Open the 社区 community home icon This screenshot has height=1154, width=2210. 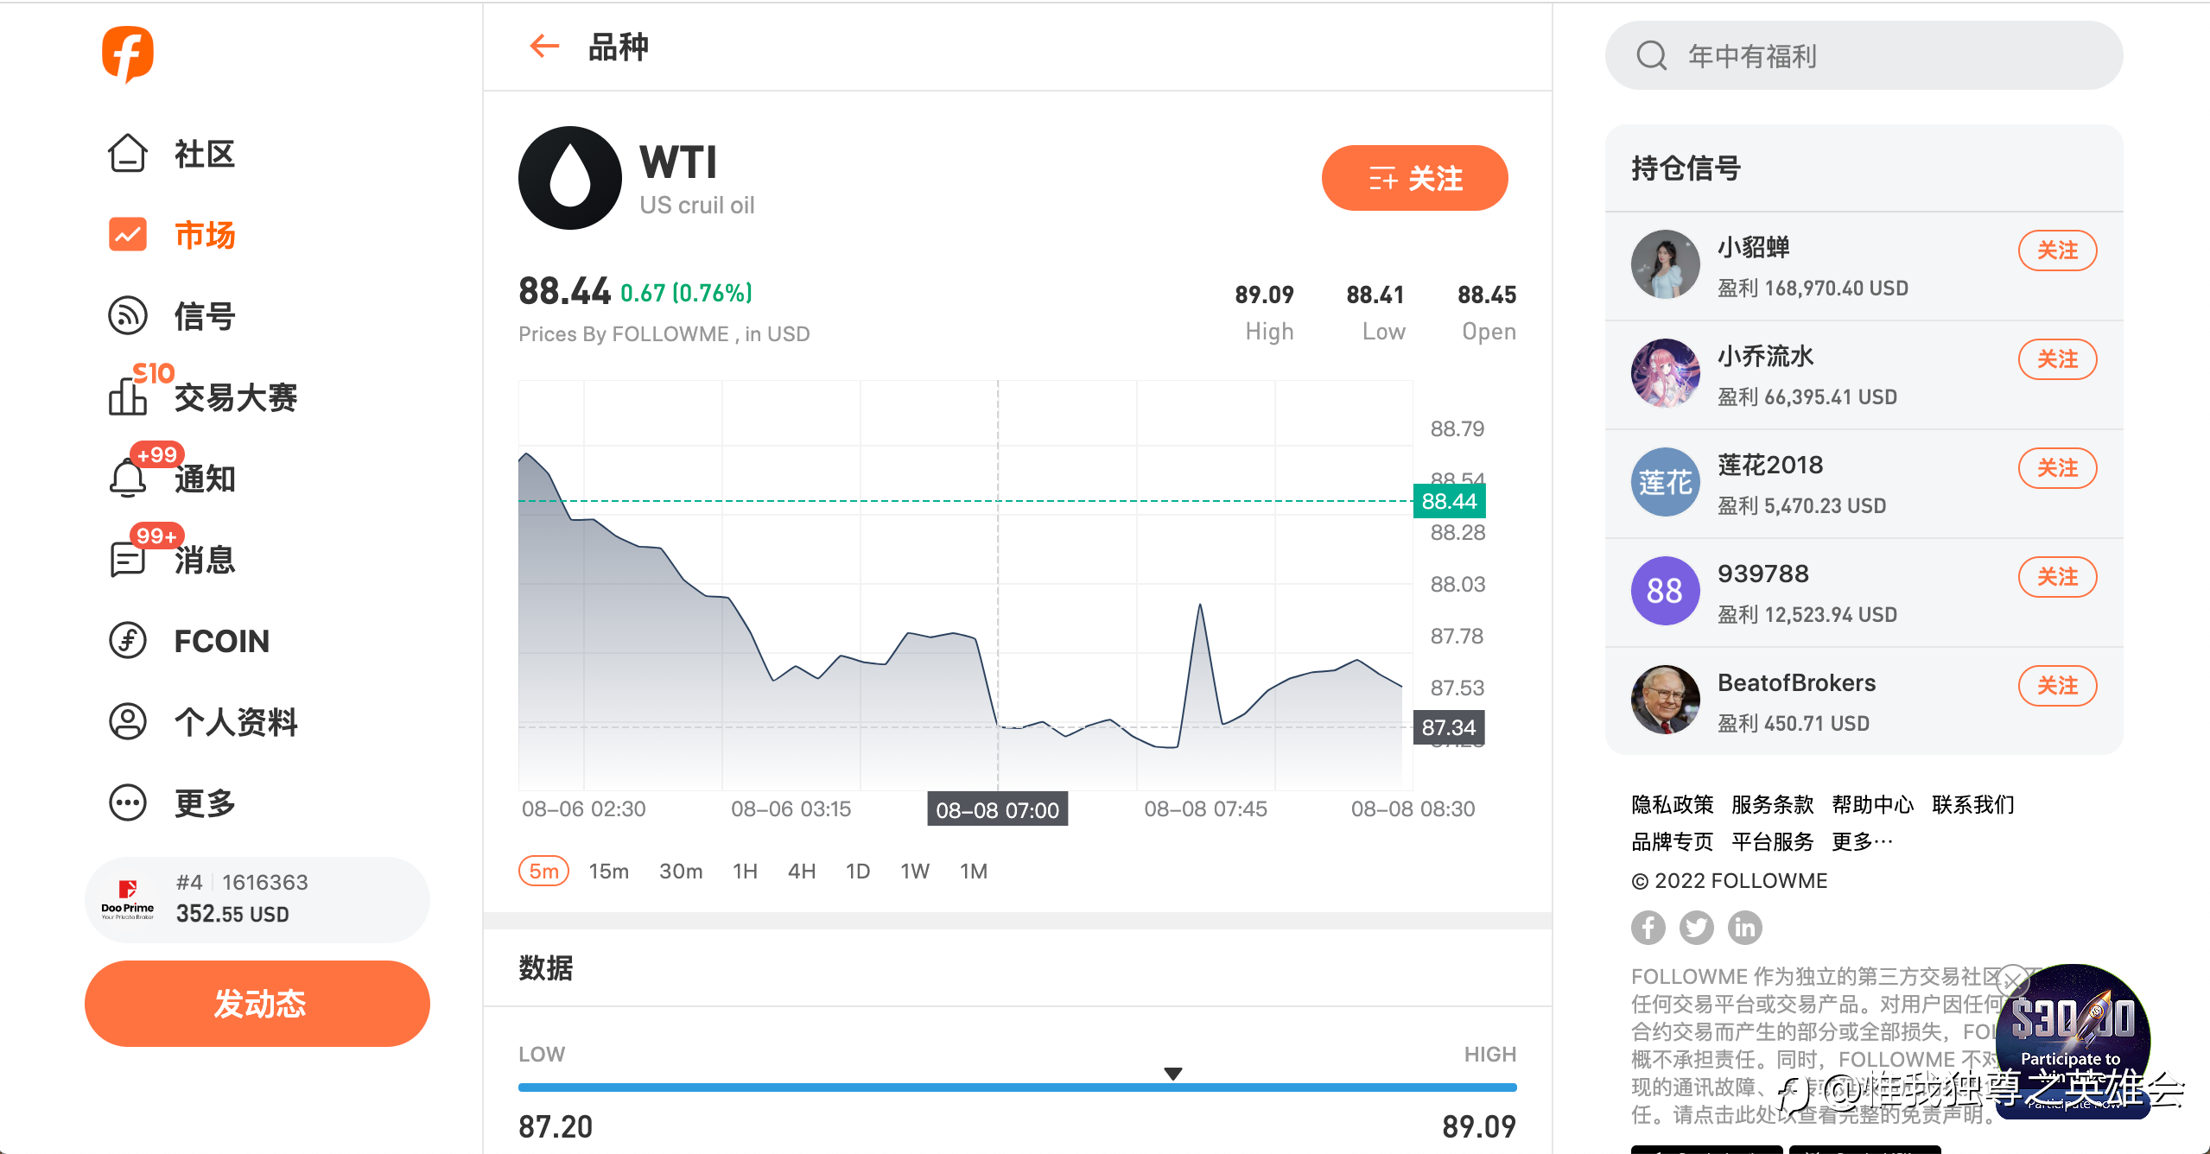pyautogui.click(x=128, y=154)
